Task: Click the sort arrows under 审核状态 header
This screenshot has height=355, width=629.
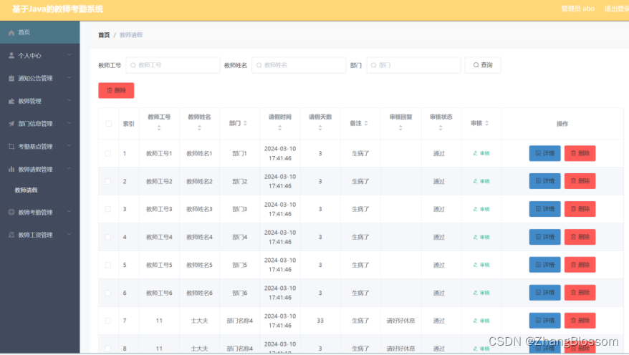Action: [441, 128]
